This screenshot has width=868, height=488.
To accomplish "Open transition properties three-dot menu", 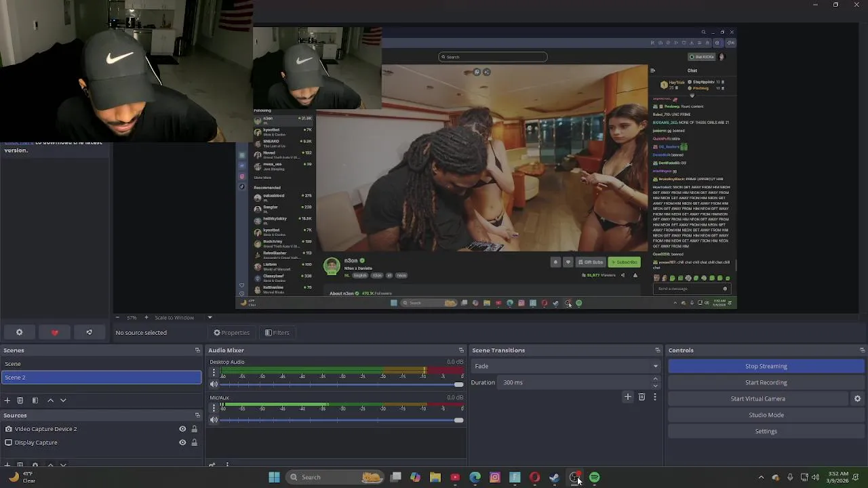I will [655, 396].
